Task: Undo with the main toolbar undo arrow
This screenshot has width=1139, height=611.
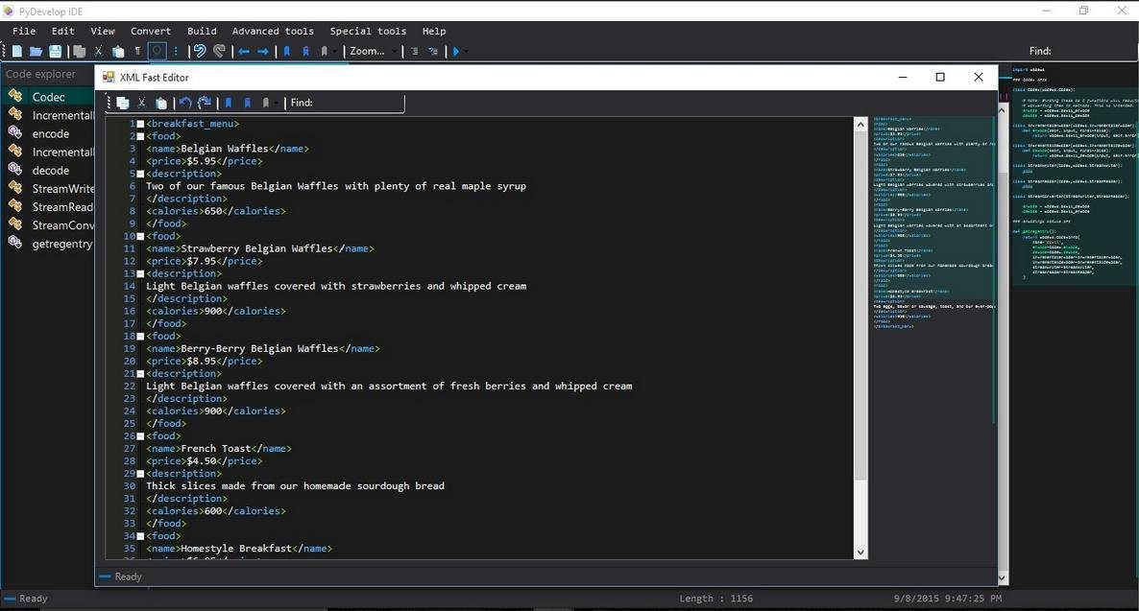Action: pyautogui.click(x=200, y=51)
